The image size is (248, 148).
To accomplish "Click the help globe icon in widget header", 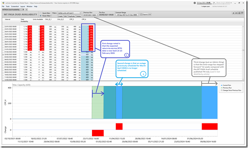I will [x=239, y=13].
